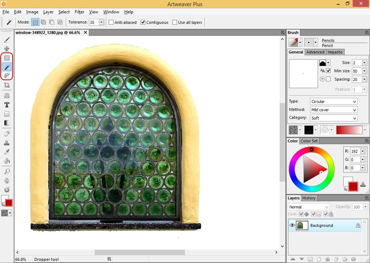Choose the Paint Bucket fill tool
370x263 pixels.
[x=7, y=161]
